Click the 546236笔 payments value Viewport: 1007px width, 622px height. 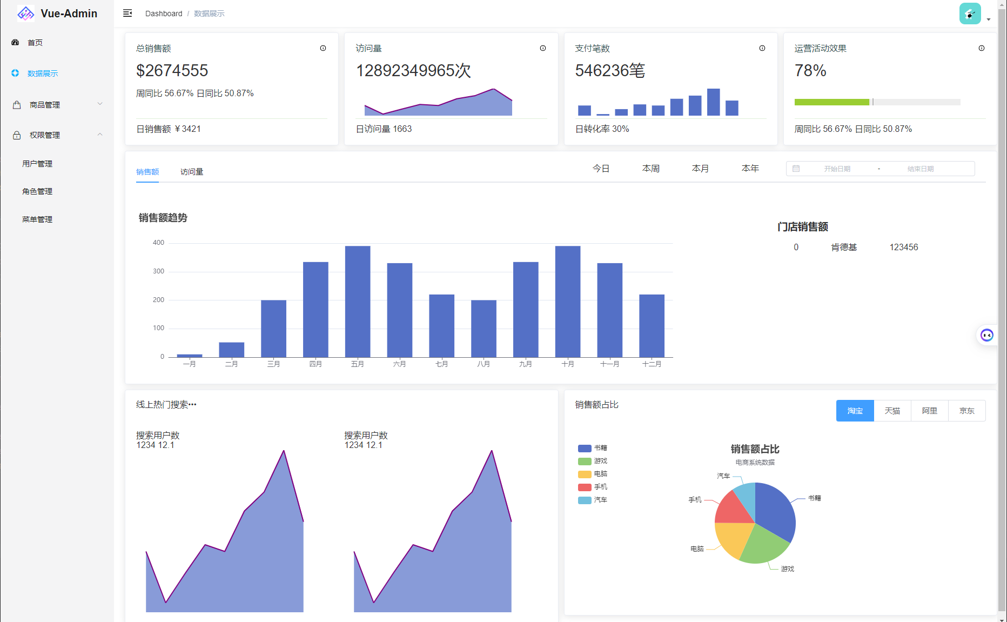coord(610,70)
